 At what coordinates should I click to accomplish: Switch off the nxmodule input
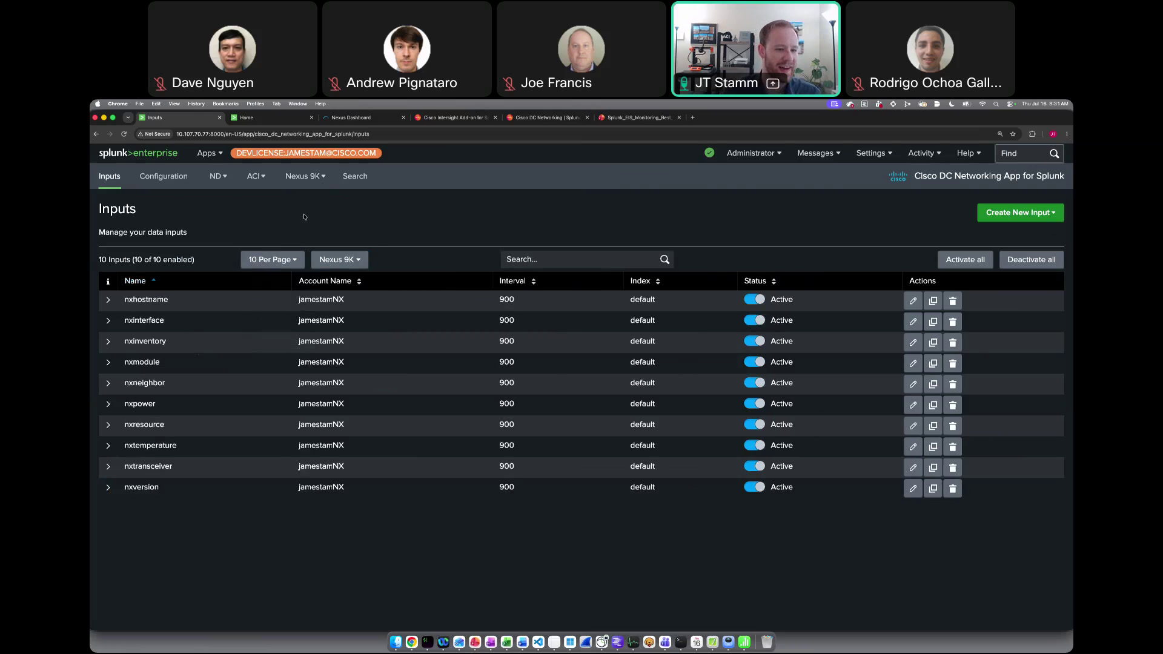click(755, 362)
